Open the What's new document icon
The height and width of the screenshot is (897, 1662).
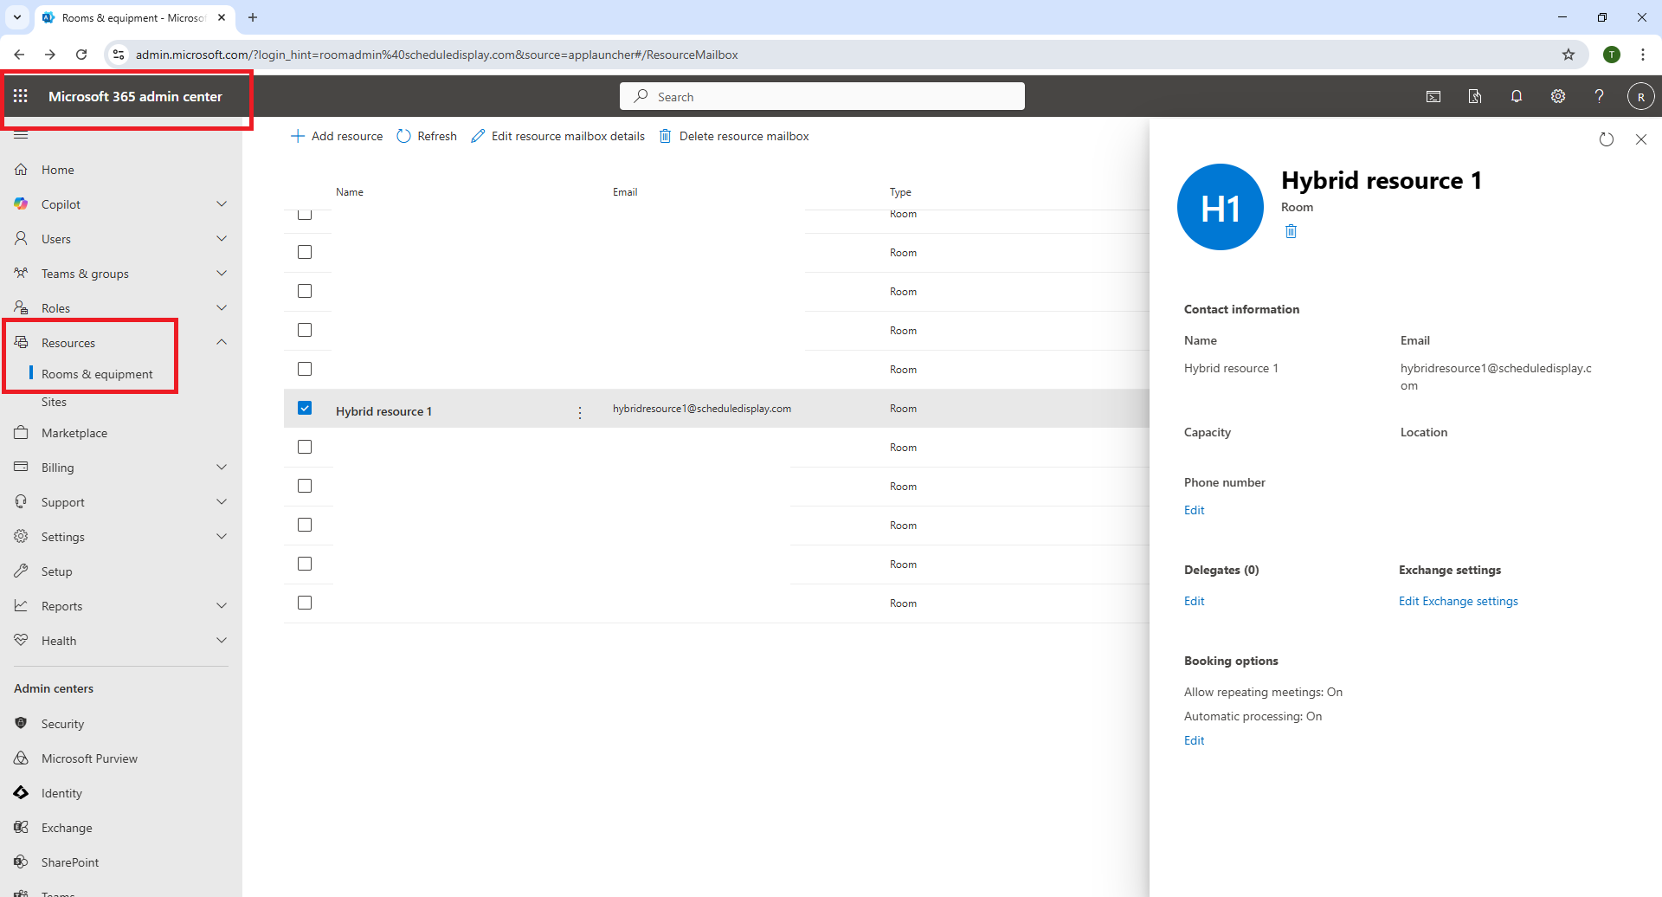pos(1475,97)
